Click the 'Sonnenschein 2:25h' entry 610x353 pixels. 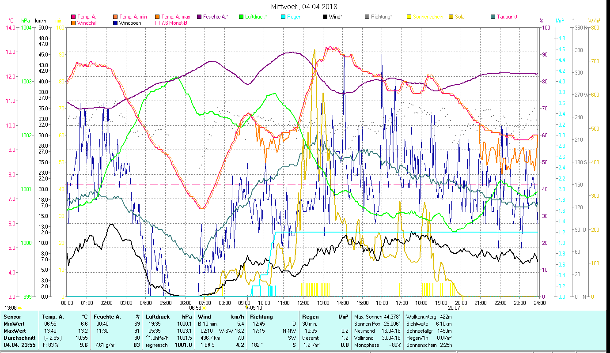[x=428, y=345]
